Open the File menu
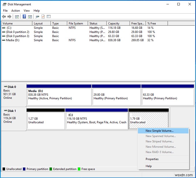The height and width of the screenshot is (178, 196). [x=5, y=11]
